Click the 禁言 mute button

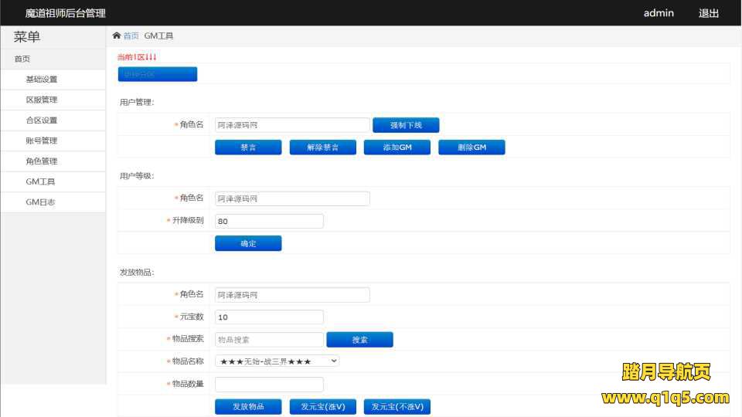(x=248, y=147)
